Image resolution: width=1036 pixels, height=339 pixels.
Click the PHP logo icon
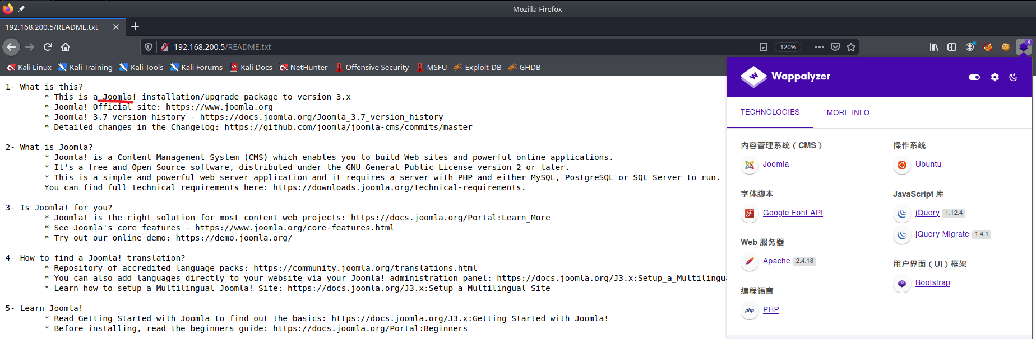750,310
